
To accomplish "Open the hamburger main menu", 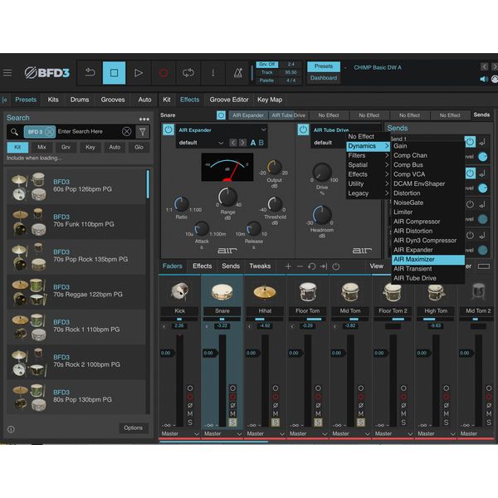I will coord(7,73).
